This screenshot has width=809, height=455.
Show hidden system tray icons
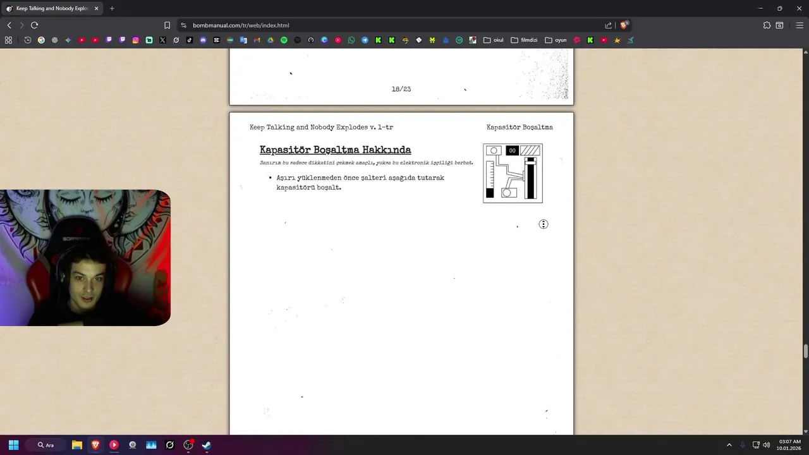click(729, 445)
